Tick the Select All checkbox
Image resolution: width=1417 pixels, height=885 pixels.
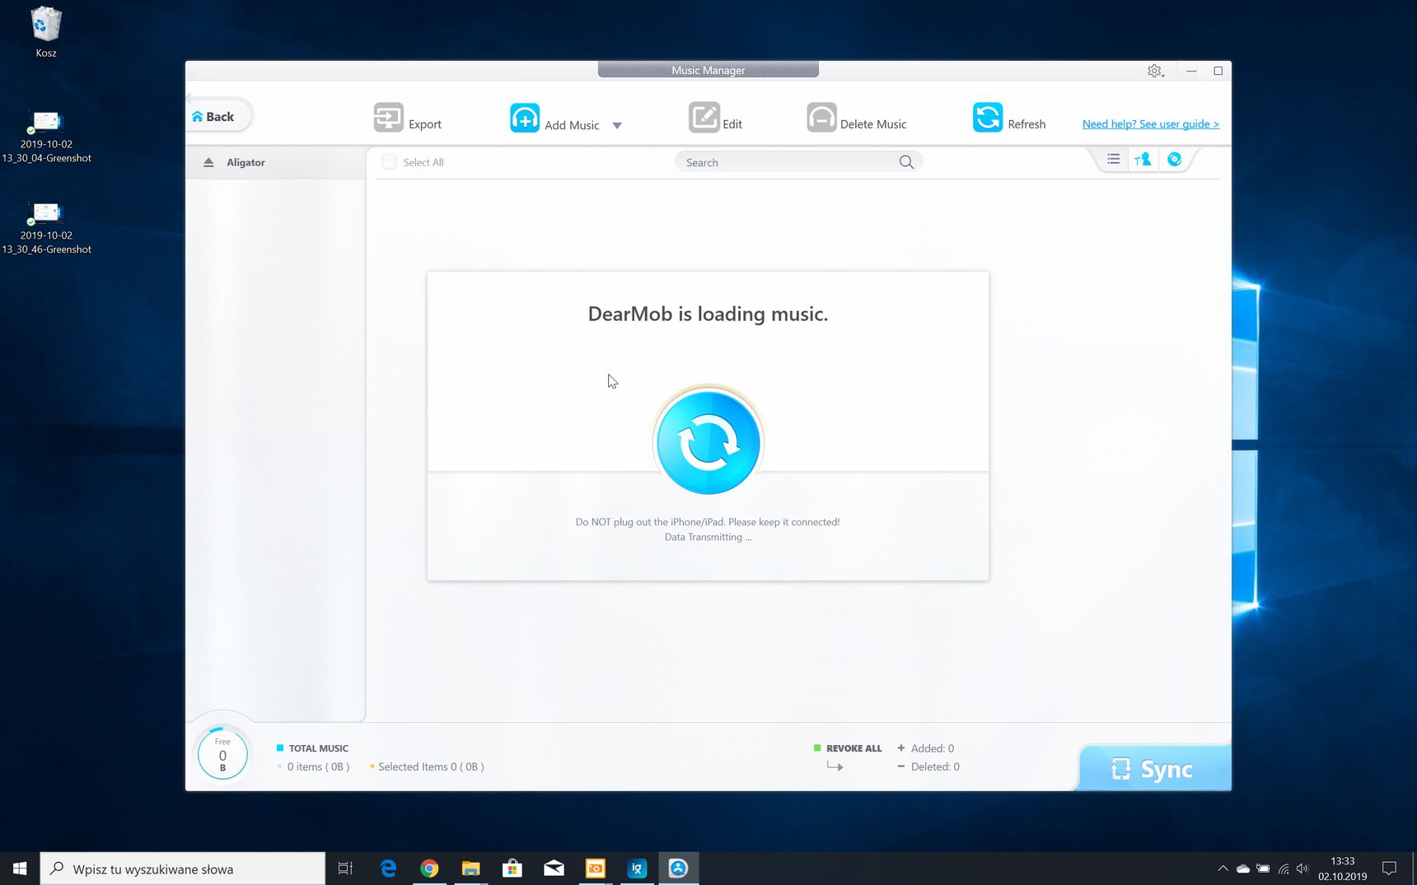(x=390, y=162)
